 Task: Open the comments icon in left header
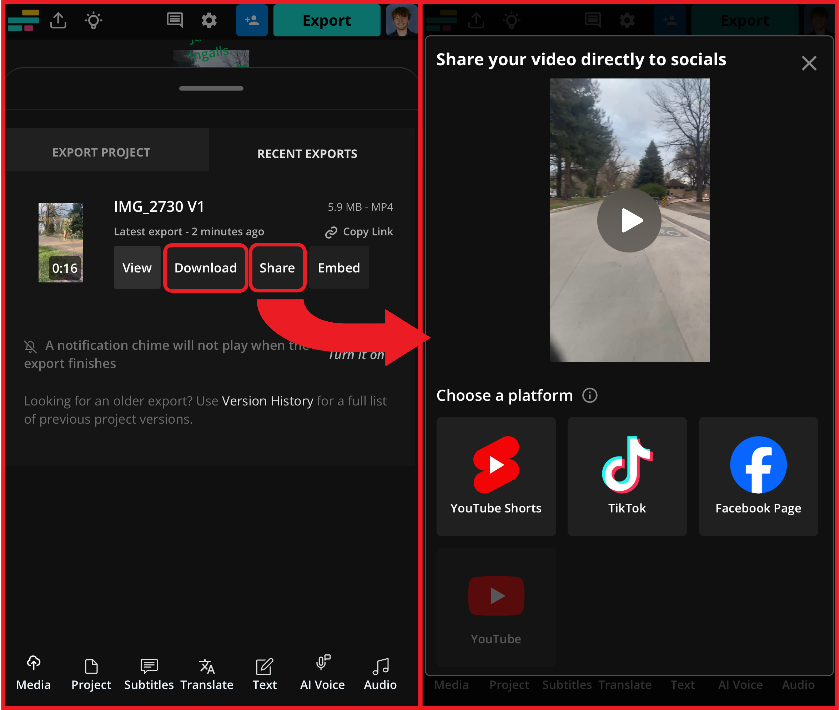coord(175,20)
